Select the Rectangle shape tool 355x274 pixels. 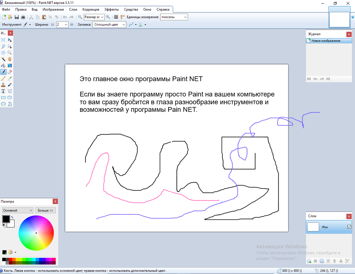(4, 97)
